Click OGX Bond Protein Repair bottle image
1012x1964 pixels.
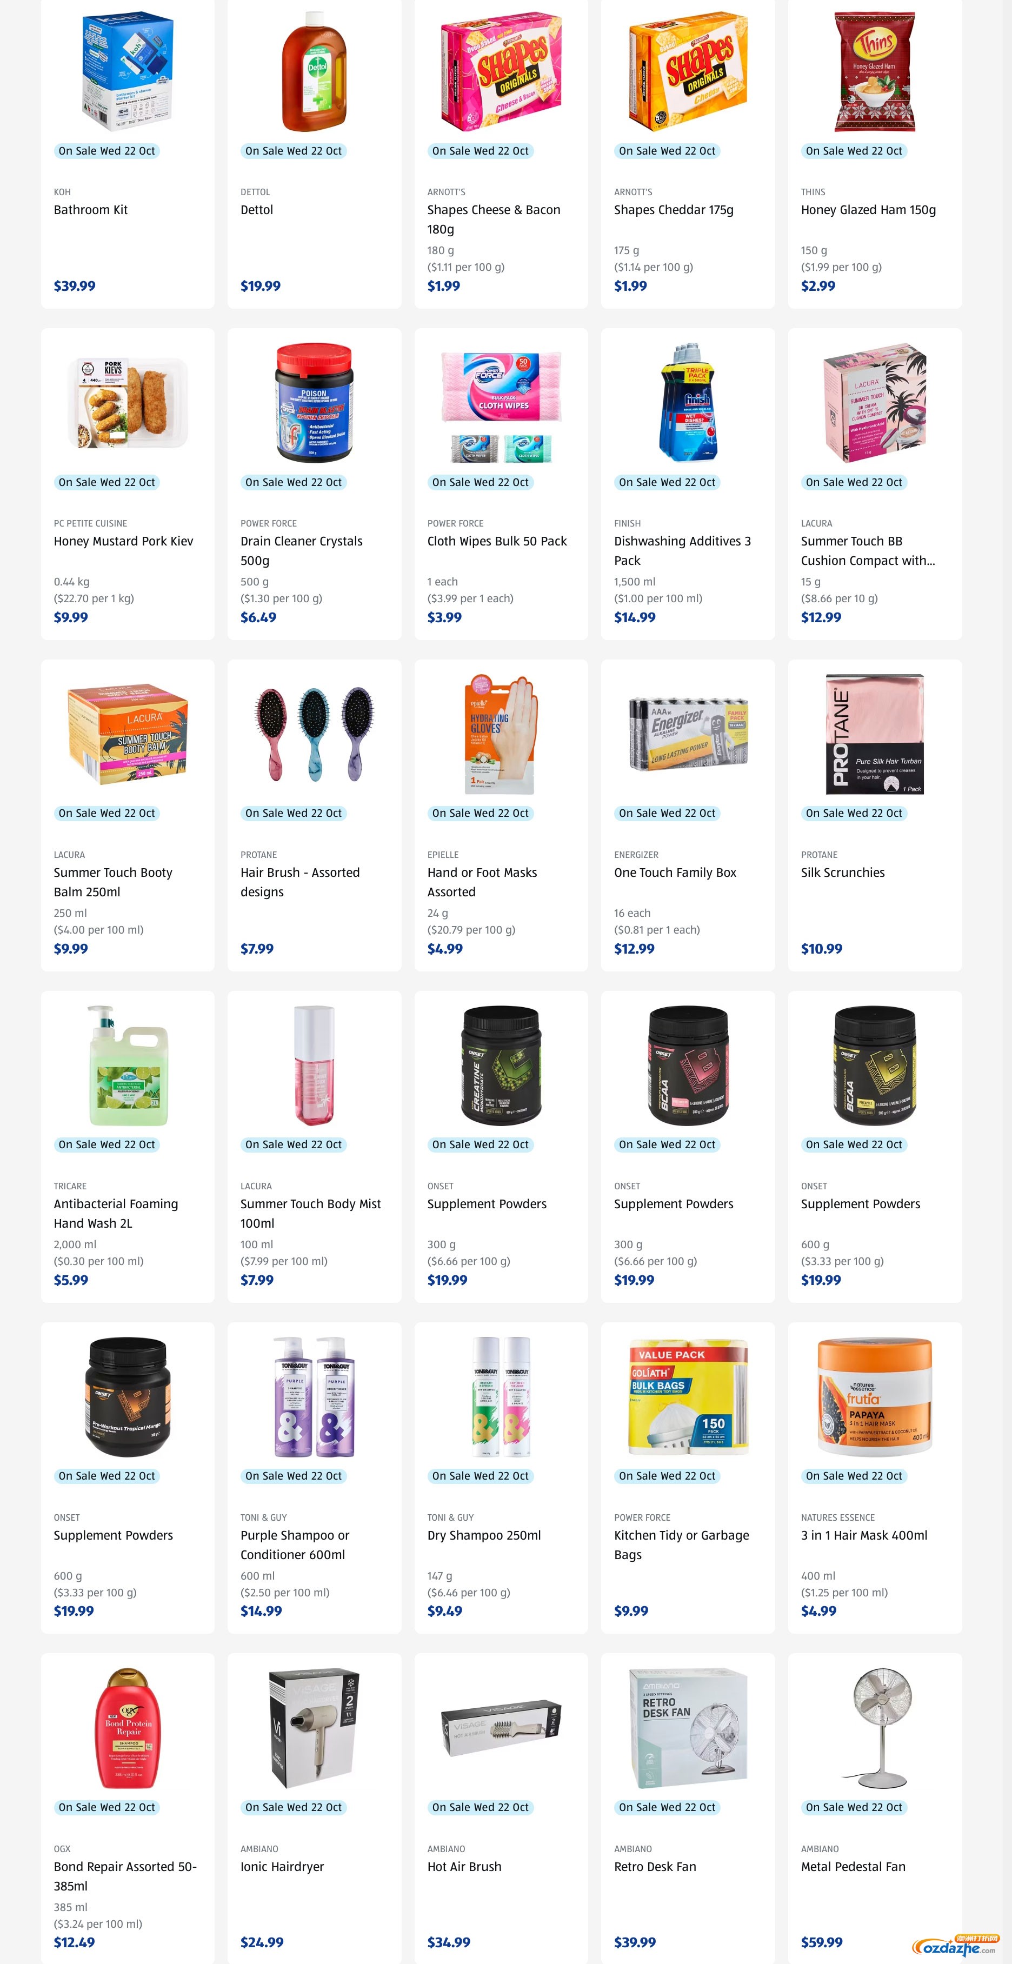pos(128,1728)
